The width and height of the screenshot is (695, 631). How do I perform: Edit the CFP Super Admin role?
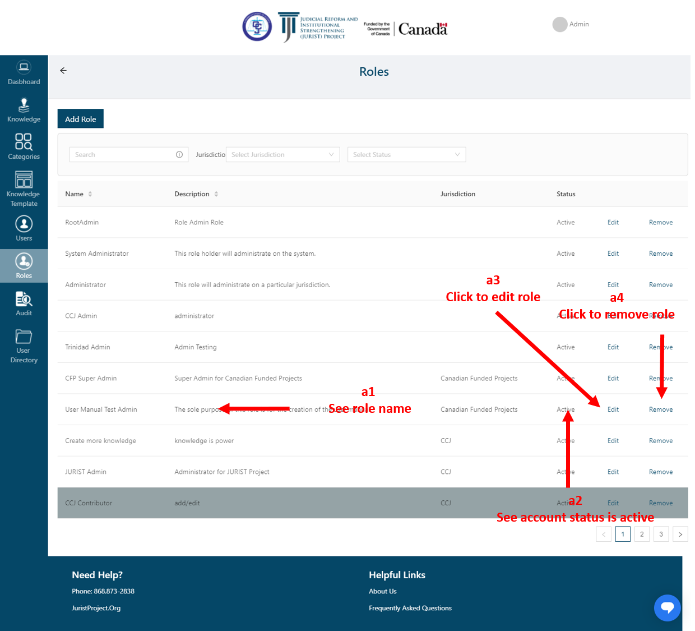pyautogui.click(x=613, y=379)
